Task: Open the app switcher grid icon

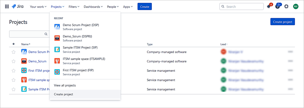Action: point(7,7)
